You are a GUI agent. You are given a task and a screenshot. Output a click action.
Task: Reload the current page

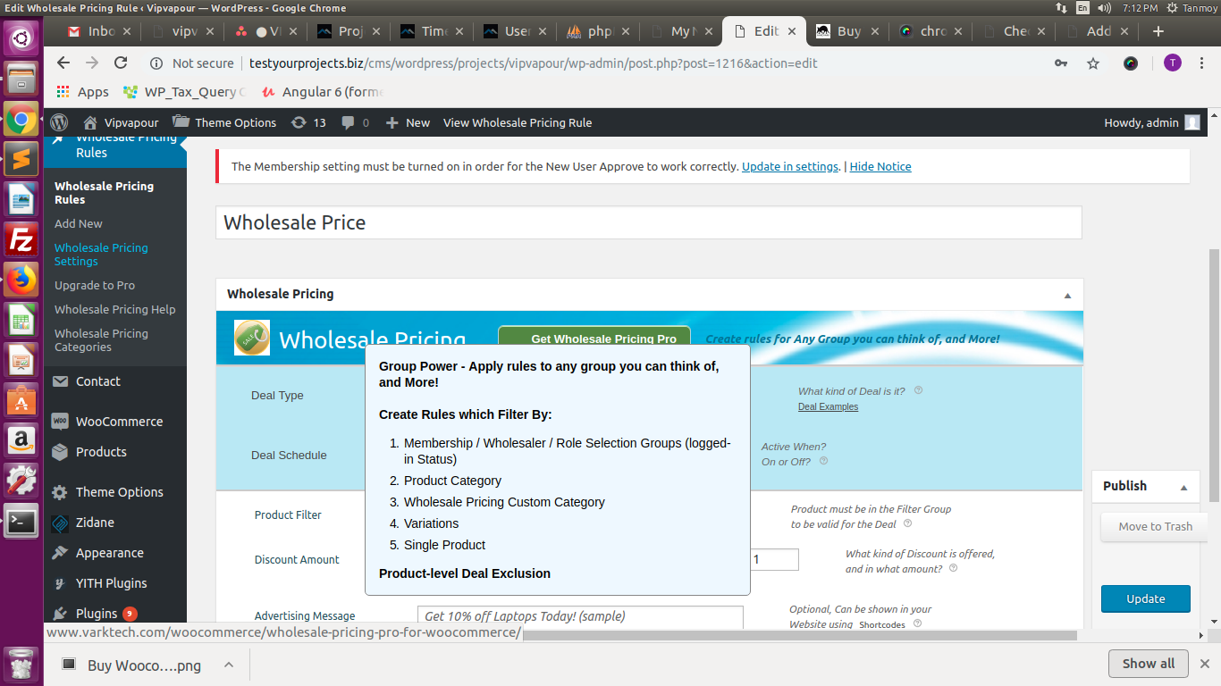coord(121,63)
